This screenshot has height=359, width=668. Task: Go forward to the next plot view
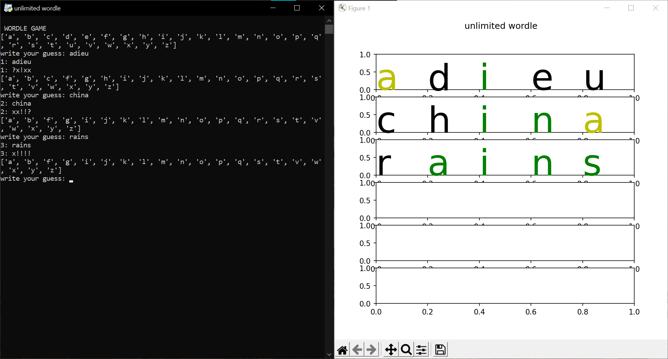point(372,350)
